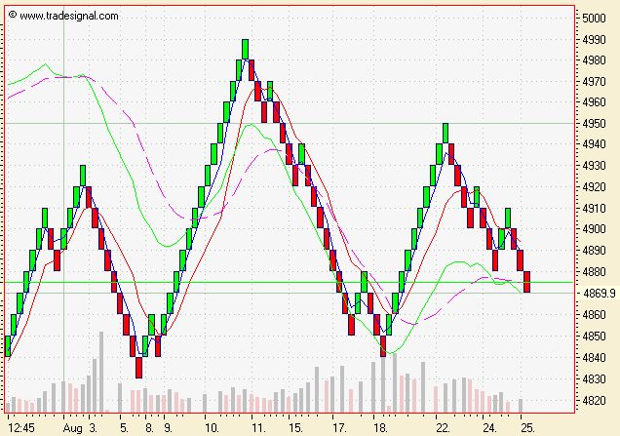Click the current price label 4869.9
620x436 pixels.
(600, 294)
